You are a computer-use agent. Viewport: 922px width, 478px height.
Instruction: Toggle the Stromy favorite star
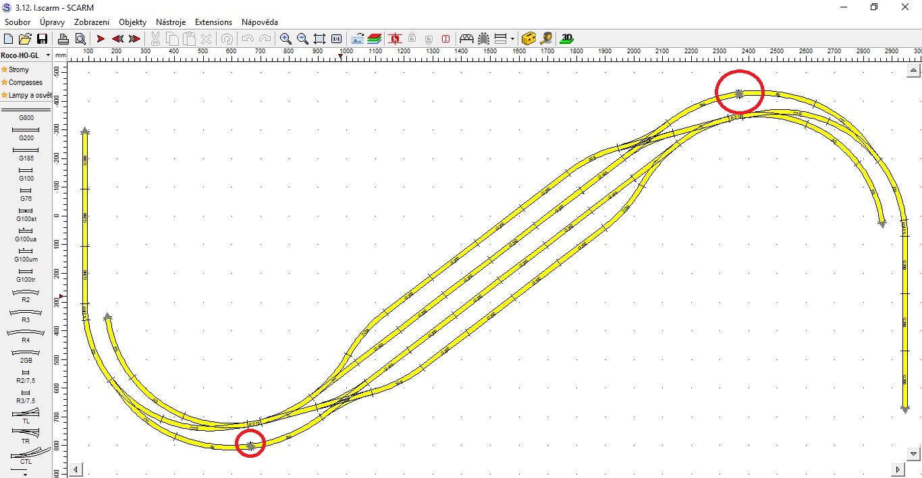point(5,69)
